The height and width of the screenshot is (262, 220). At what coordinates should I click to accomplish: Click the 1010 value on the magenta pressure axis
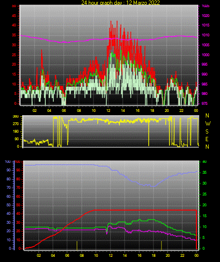pos(205,35)
